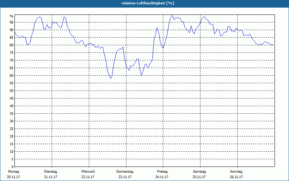
Task: Select the 'Donnerstag' day label
Action: [x=125, y=172]
